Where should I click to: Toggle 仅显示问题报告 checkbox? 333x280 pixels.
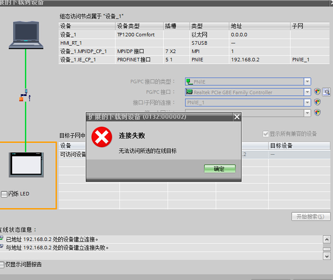point(2,265)
